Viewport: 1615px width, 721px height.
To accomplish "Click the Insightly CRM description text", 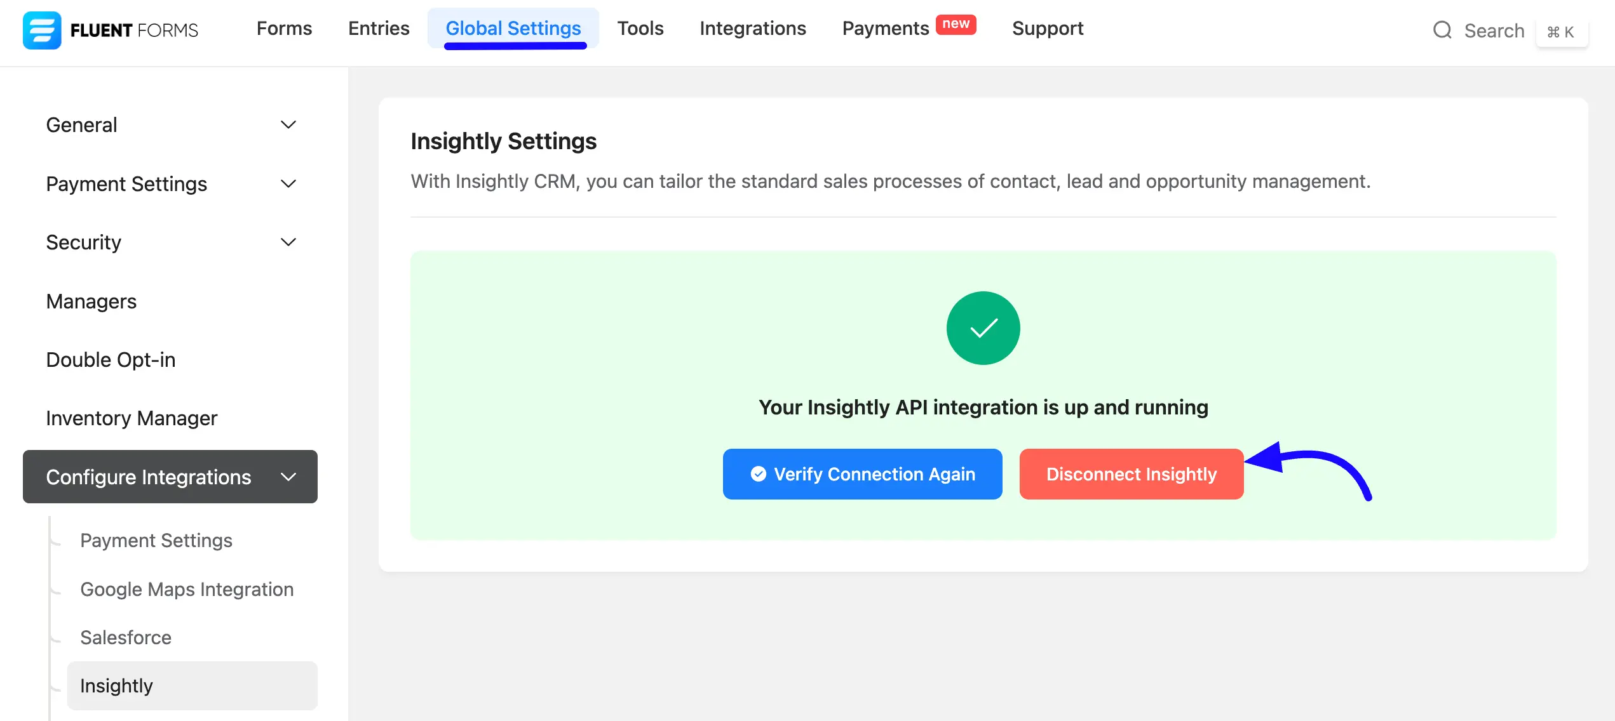I will point(891,182).
